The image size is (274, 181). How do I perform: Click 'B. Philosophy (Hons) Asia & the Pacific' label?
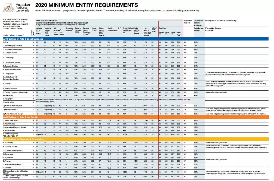pos(11,135)
